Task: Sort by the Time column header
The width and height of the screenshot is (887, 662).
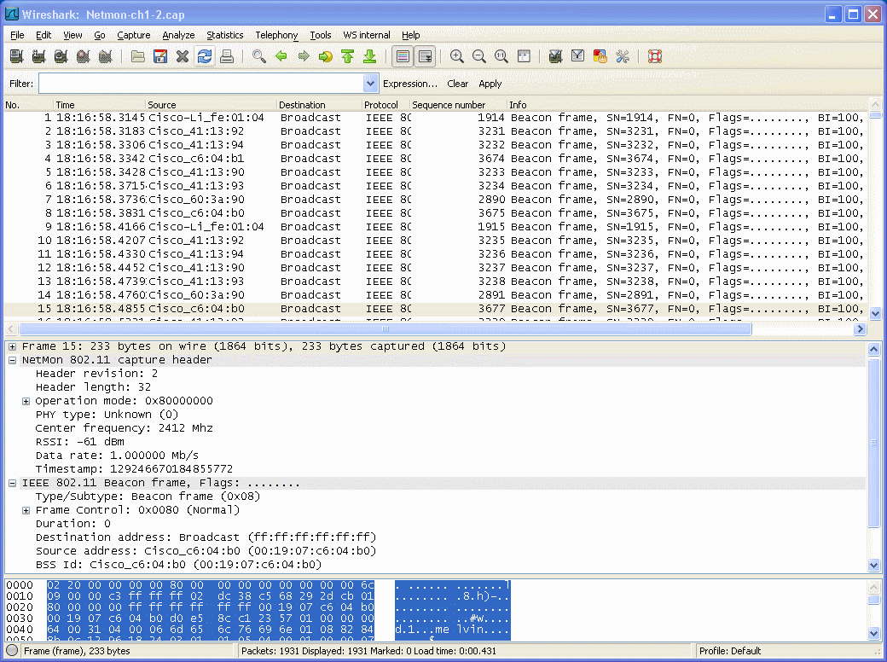Action: click(99, 105)
